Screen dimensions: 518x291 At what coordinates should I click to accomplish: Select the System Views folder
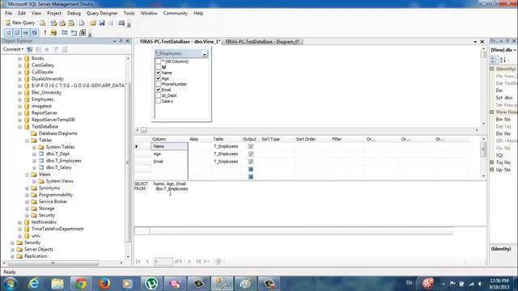[59, 181]
